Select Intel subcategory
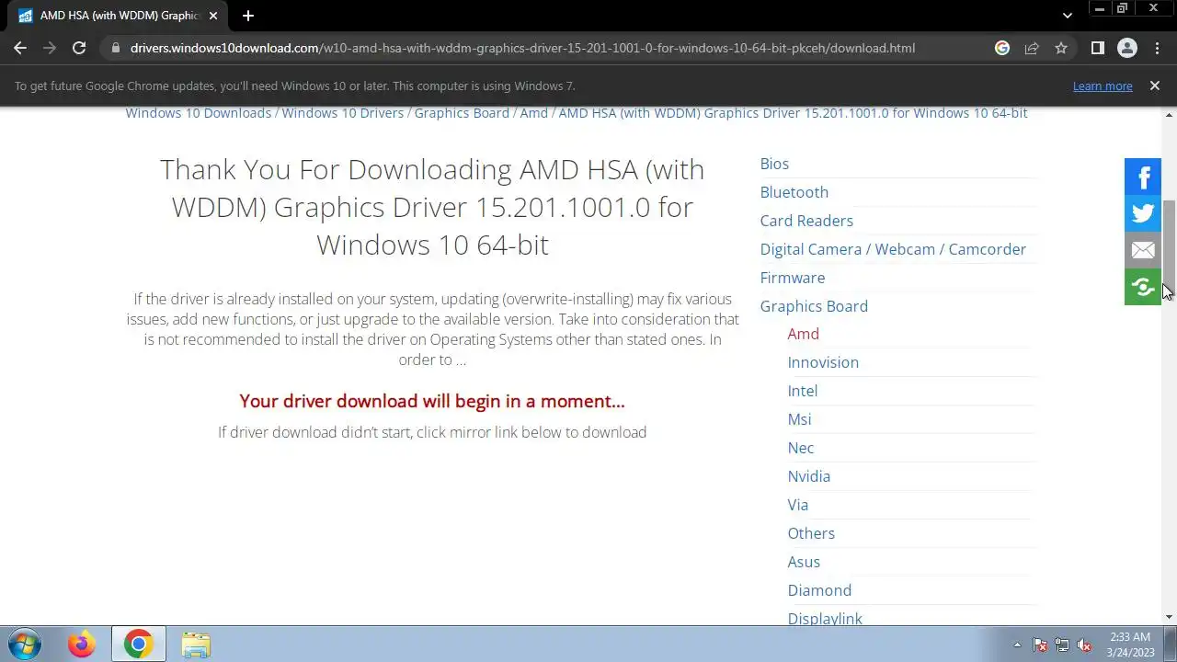The width and height of the screenshot is (1177, 662). (x=803, y=391)
